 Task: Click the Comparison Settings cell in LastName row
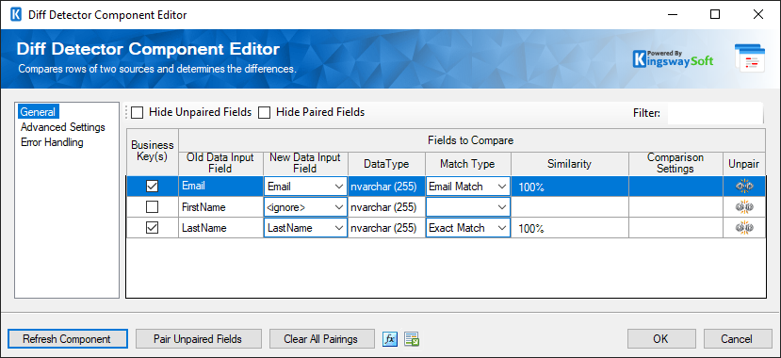675,228
